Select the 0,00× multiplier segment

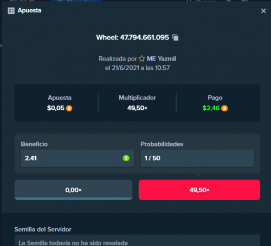[x=73, y=190]
